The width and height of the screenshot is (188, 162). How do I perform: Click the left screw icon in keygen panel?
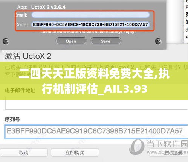[x=6, y=41]
